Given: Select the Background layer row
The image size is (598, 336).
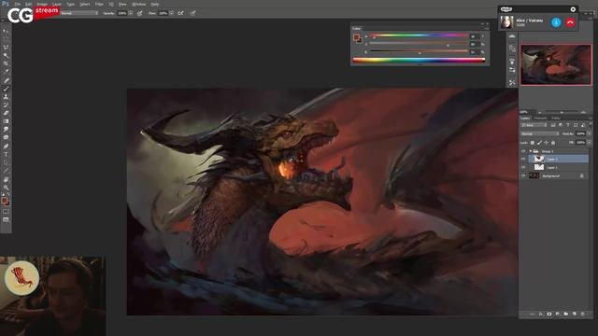Looking at the screenshot, I should [x=556, y=175].
